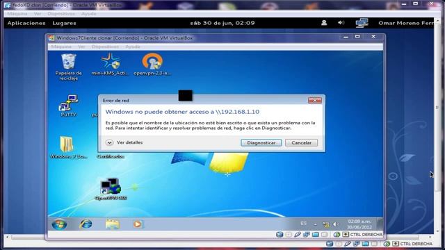Show hidden icons arrow in Windows tray
The image size is (445, 250).
pyautogui.click(x=315, y=224)
